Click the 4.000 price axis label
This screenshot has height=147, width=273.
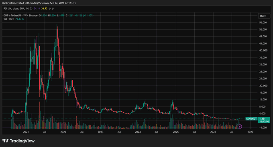coord(263,114)
